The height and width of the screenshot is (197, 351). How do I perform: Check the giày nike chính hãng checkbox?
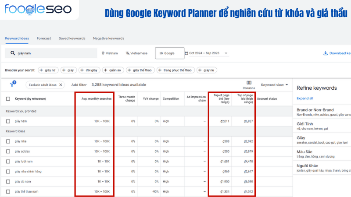coord(8,172)
